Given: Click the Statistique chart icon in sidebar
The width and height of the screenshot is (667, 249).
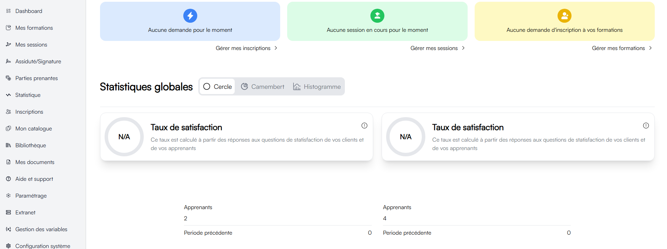Looking at the screenshot, I should (x=8, y=95).
